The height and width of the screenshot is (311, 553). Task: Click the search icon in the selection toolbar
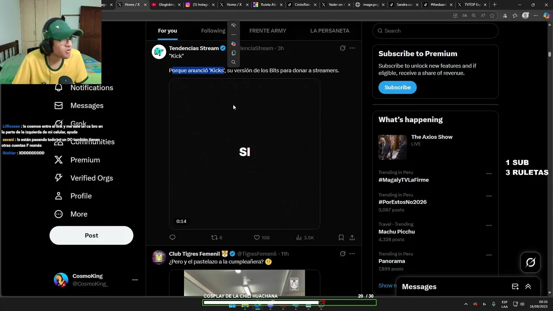tap(233, 62)
